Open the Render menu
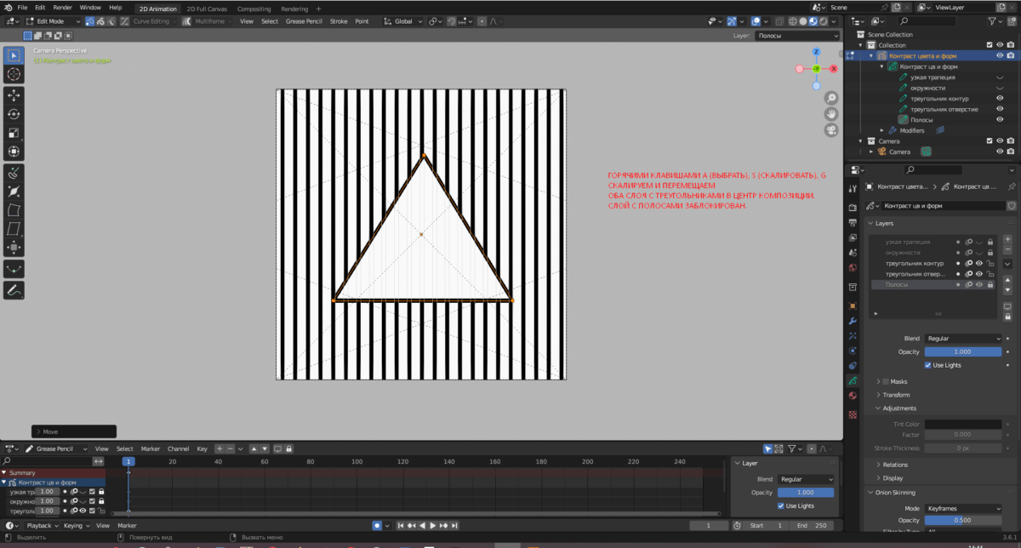 click(x=62, y=7)
